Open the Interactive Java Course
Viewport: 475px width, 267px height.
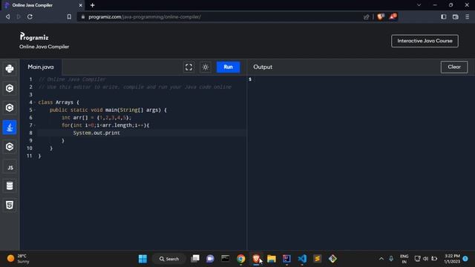[425, 41]
